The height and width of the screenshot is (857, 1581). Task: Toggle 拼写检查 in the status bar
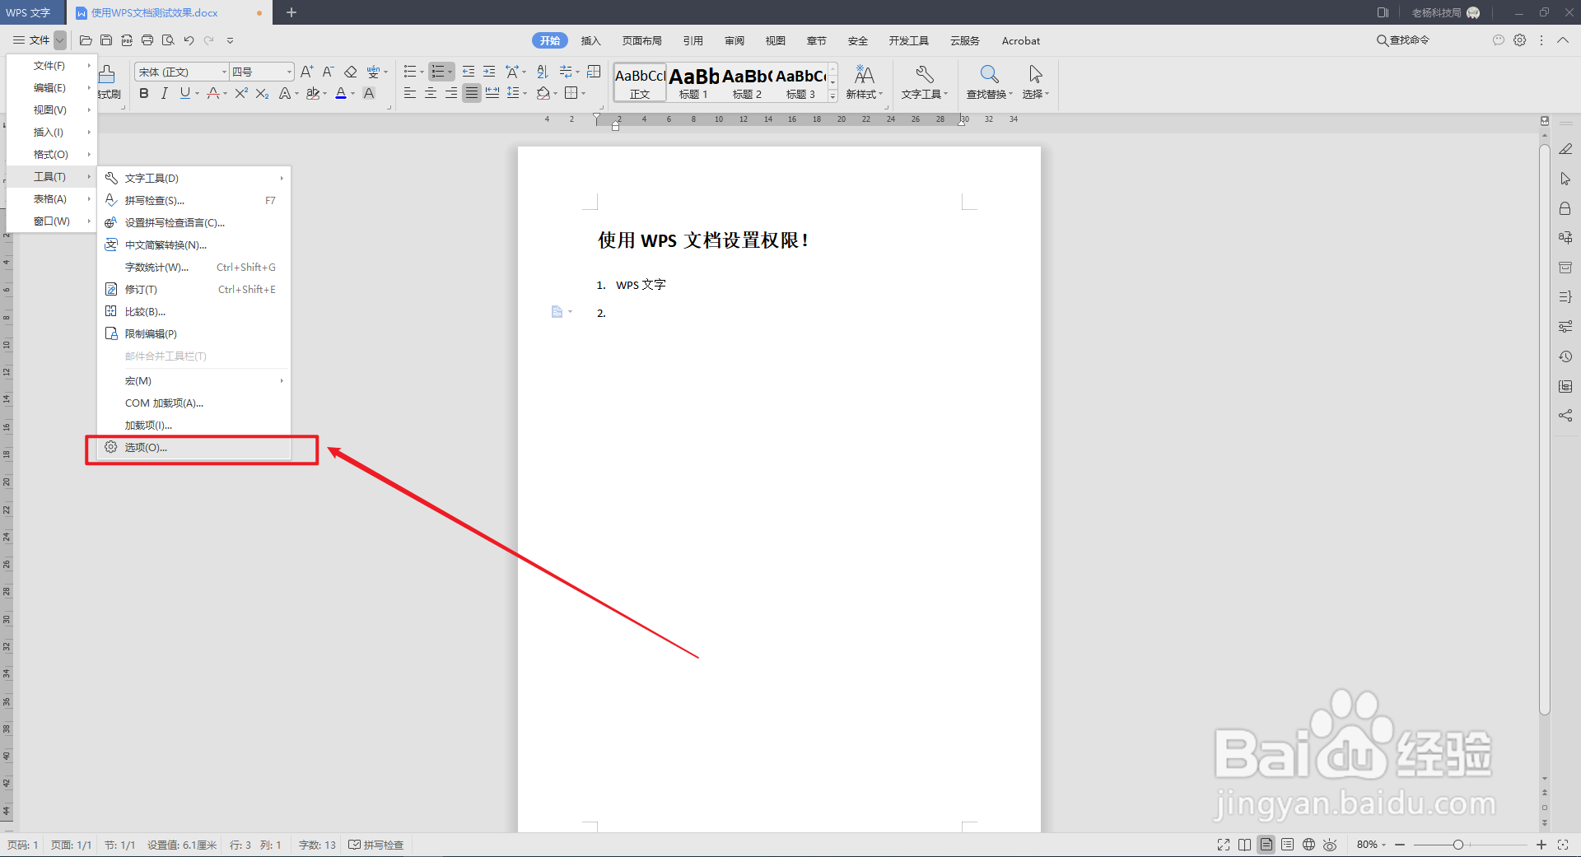click(x=376, y=845)
